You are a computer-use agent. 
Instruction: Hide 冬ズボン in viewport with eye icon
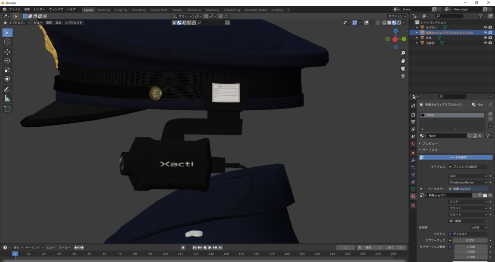point(485,28)
